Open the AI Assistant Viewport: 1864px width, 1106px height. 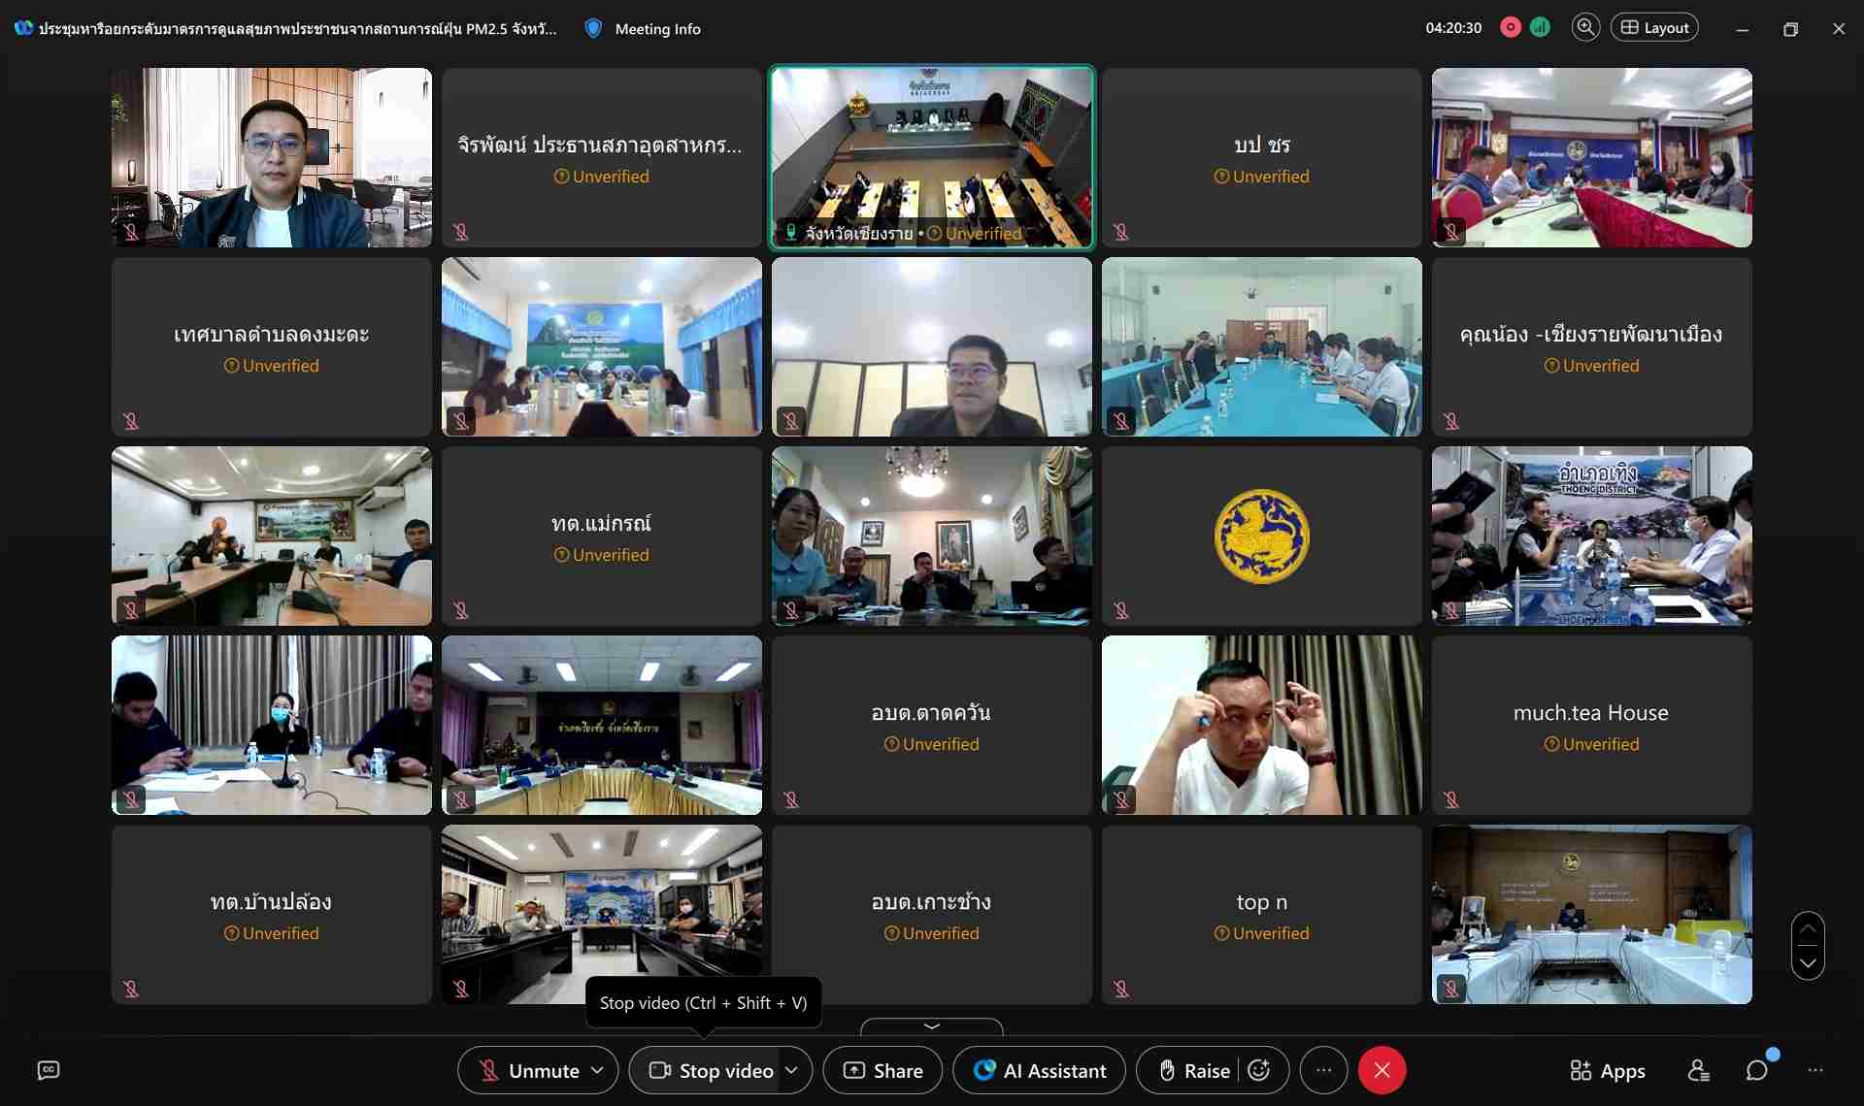(1040, 1070)
